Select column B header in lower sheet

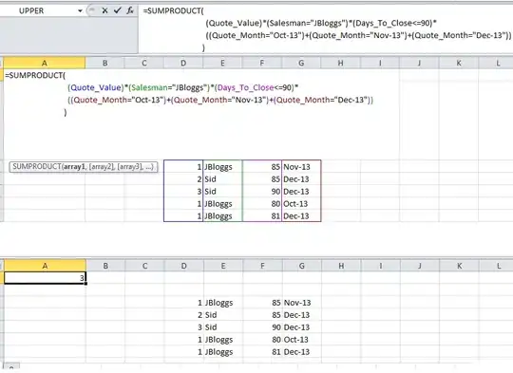coord(105,266)
